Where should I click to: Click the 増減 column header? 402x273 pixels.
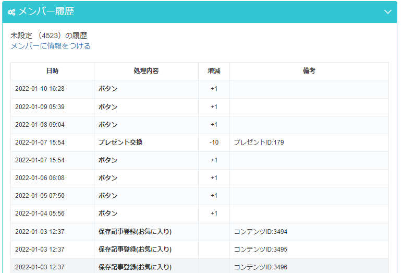[x=214, y=71]
